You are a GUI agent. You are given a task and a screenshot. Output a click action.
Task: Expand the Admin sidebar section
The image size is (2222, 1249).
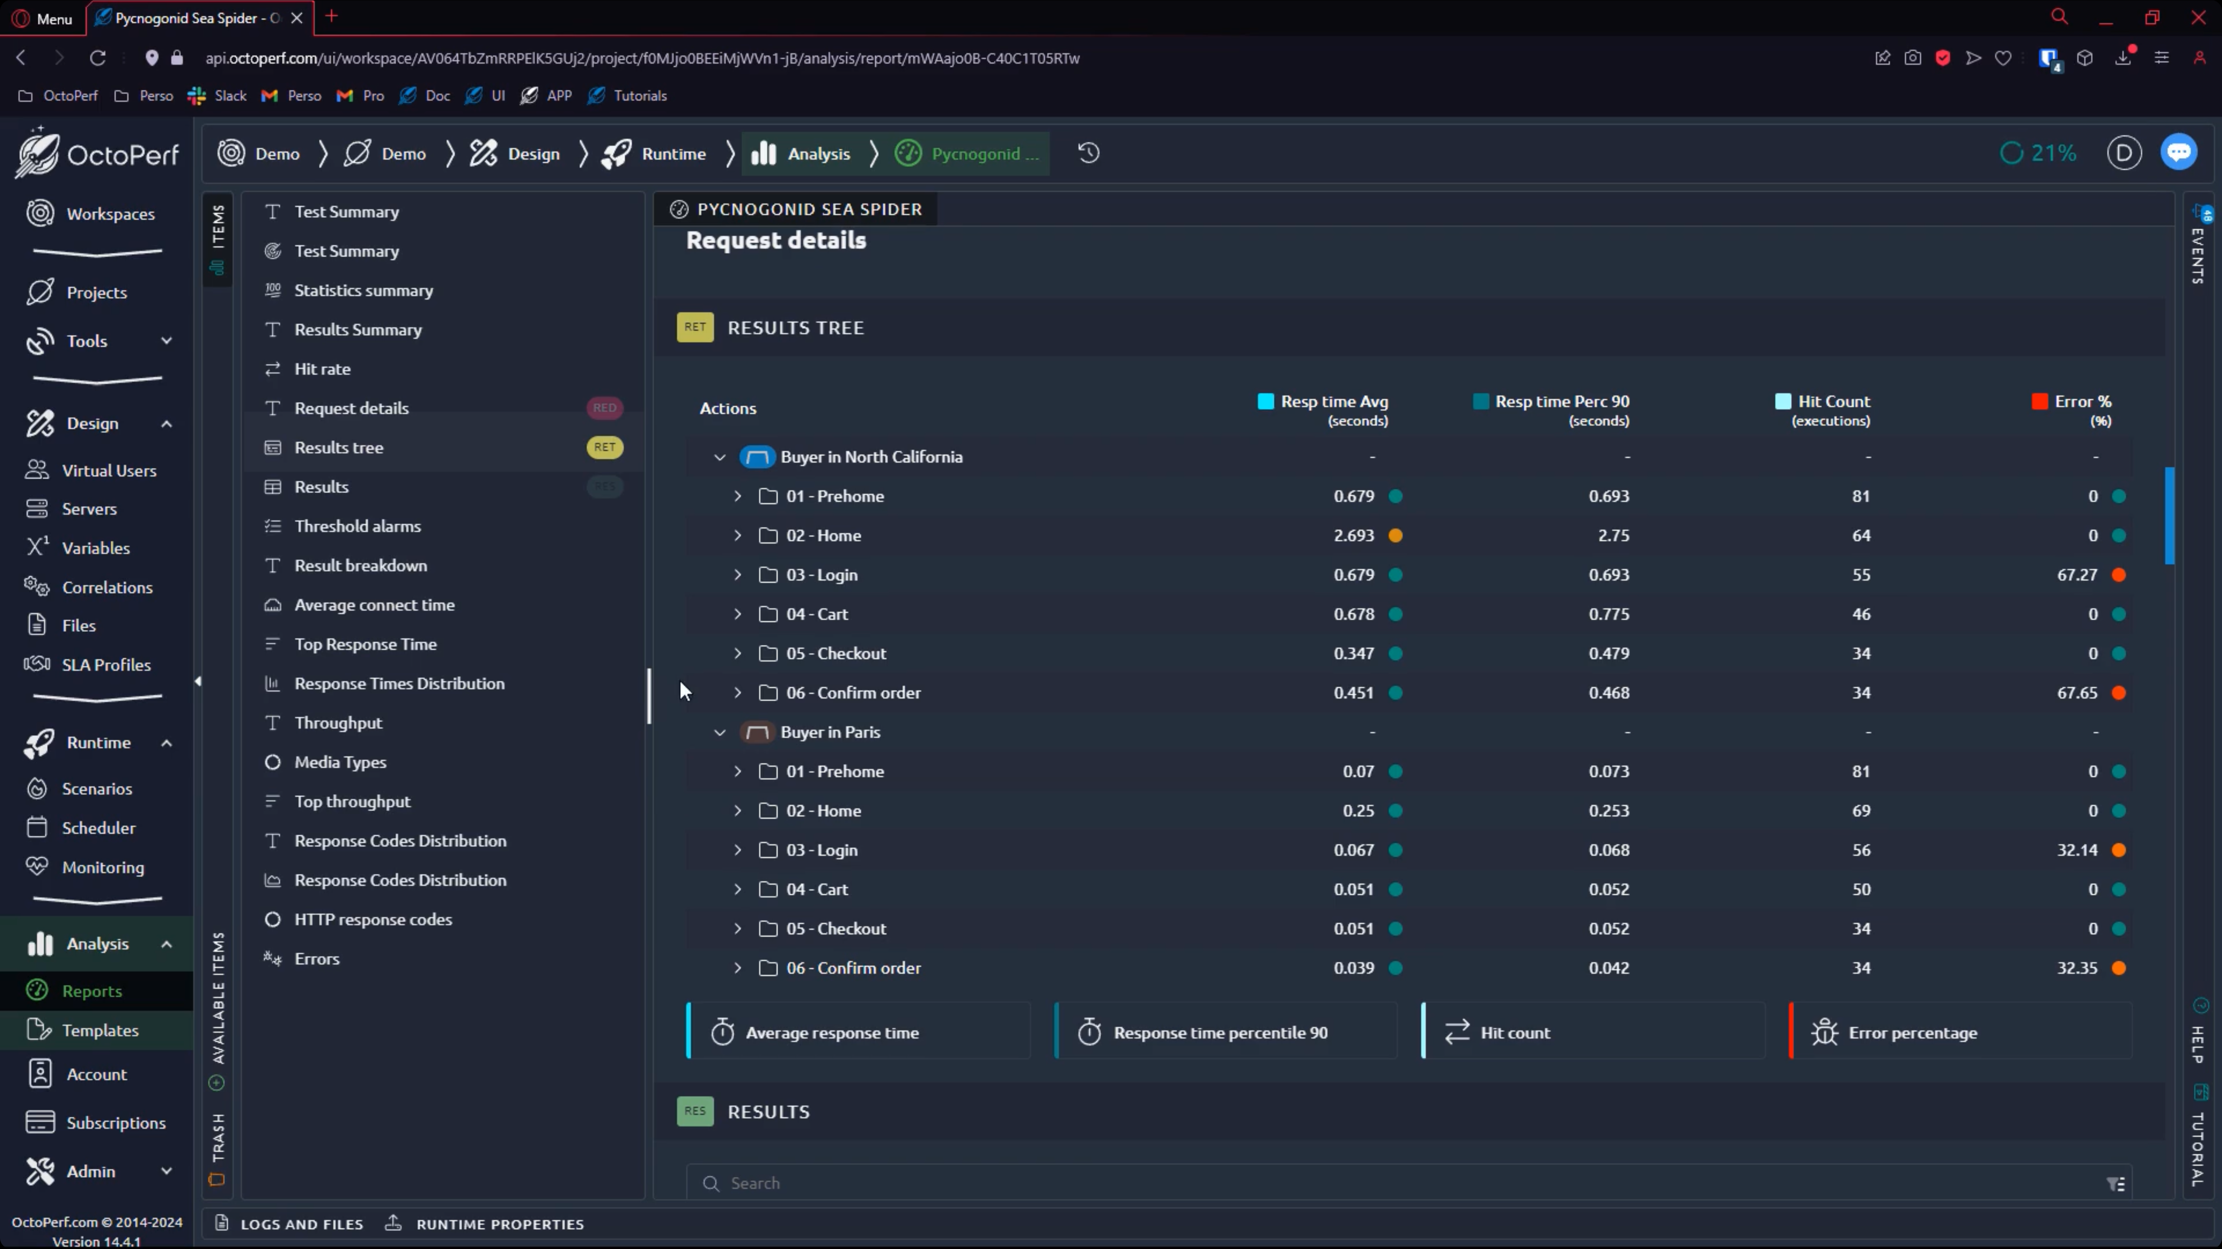[167, 1171]
